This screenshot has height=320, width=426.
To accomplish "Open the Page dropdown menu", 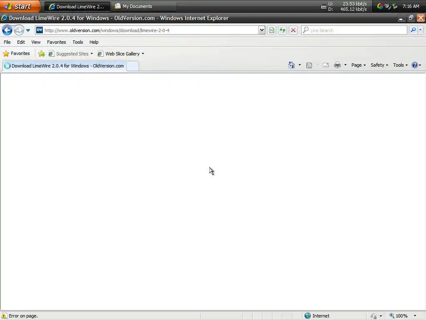I will [358, 65].
